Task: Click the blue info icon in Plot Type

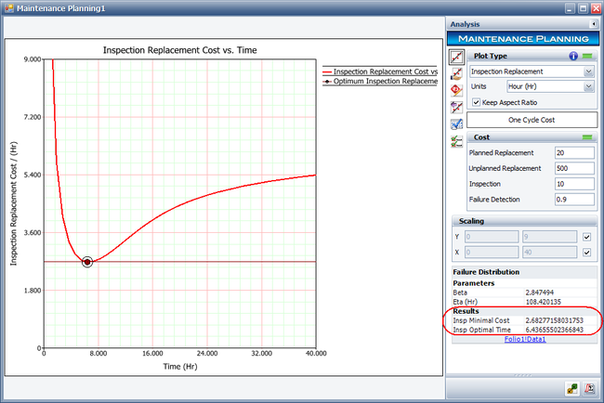Action: (x=573, y=56)
